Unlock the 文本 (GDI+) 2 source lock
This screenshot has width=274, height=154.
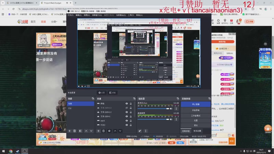coord(131,112)
